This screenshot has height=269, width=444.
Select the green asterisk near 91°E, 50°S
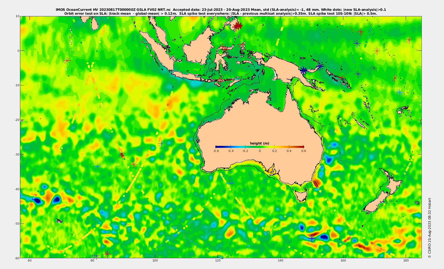coord(126,224)
